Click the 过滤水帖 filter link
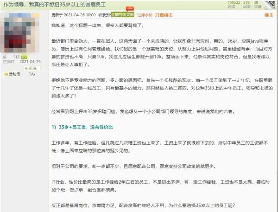This screenshot has height=212, width=278. (145, 15)
